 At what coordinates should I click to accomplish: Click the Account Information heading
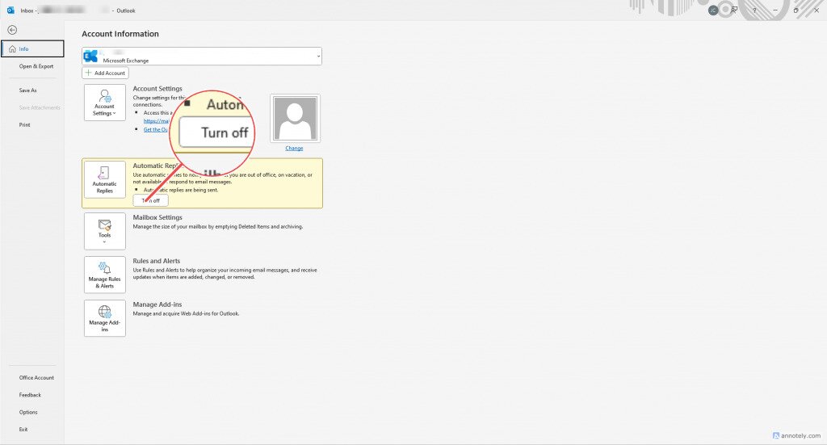point(120,34)
